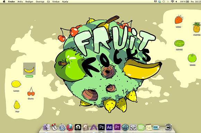Open the monster-head Trash in dock
The image size is (201, 133).
click(168, 127)
